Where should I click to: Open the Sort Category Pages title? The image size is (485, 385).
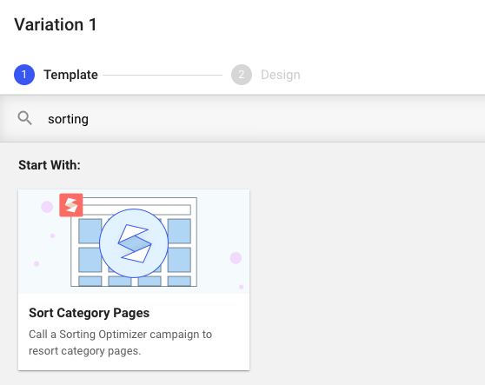pos(89,313)
